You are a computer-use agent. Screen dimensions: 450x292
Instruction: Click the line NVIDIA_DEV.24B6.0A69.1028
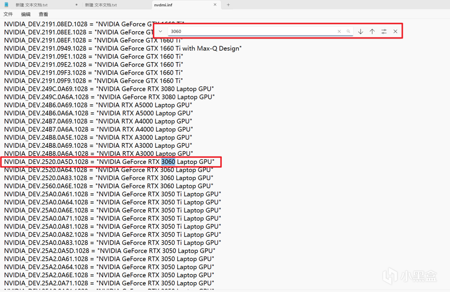(98, 105)
